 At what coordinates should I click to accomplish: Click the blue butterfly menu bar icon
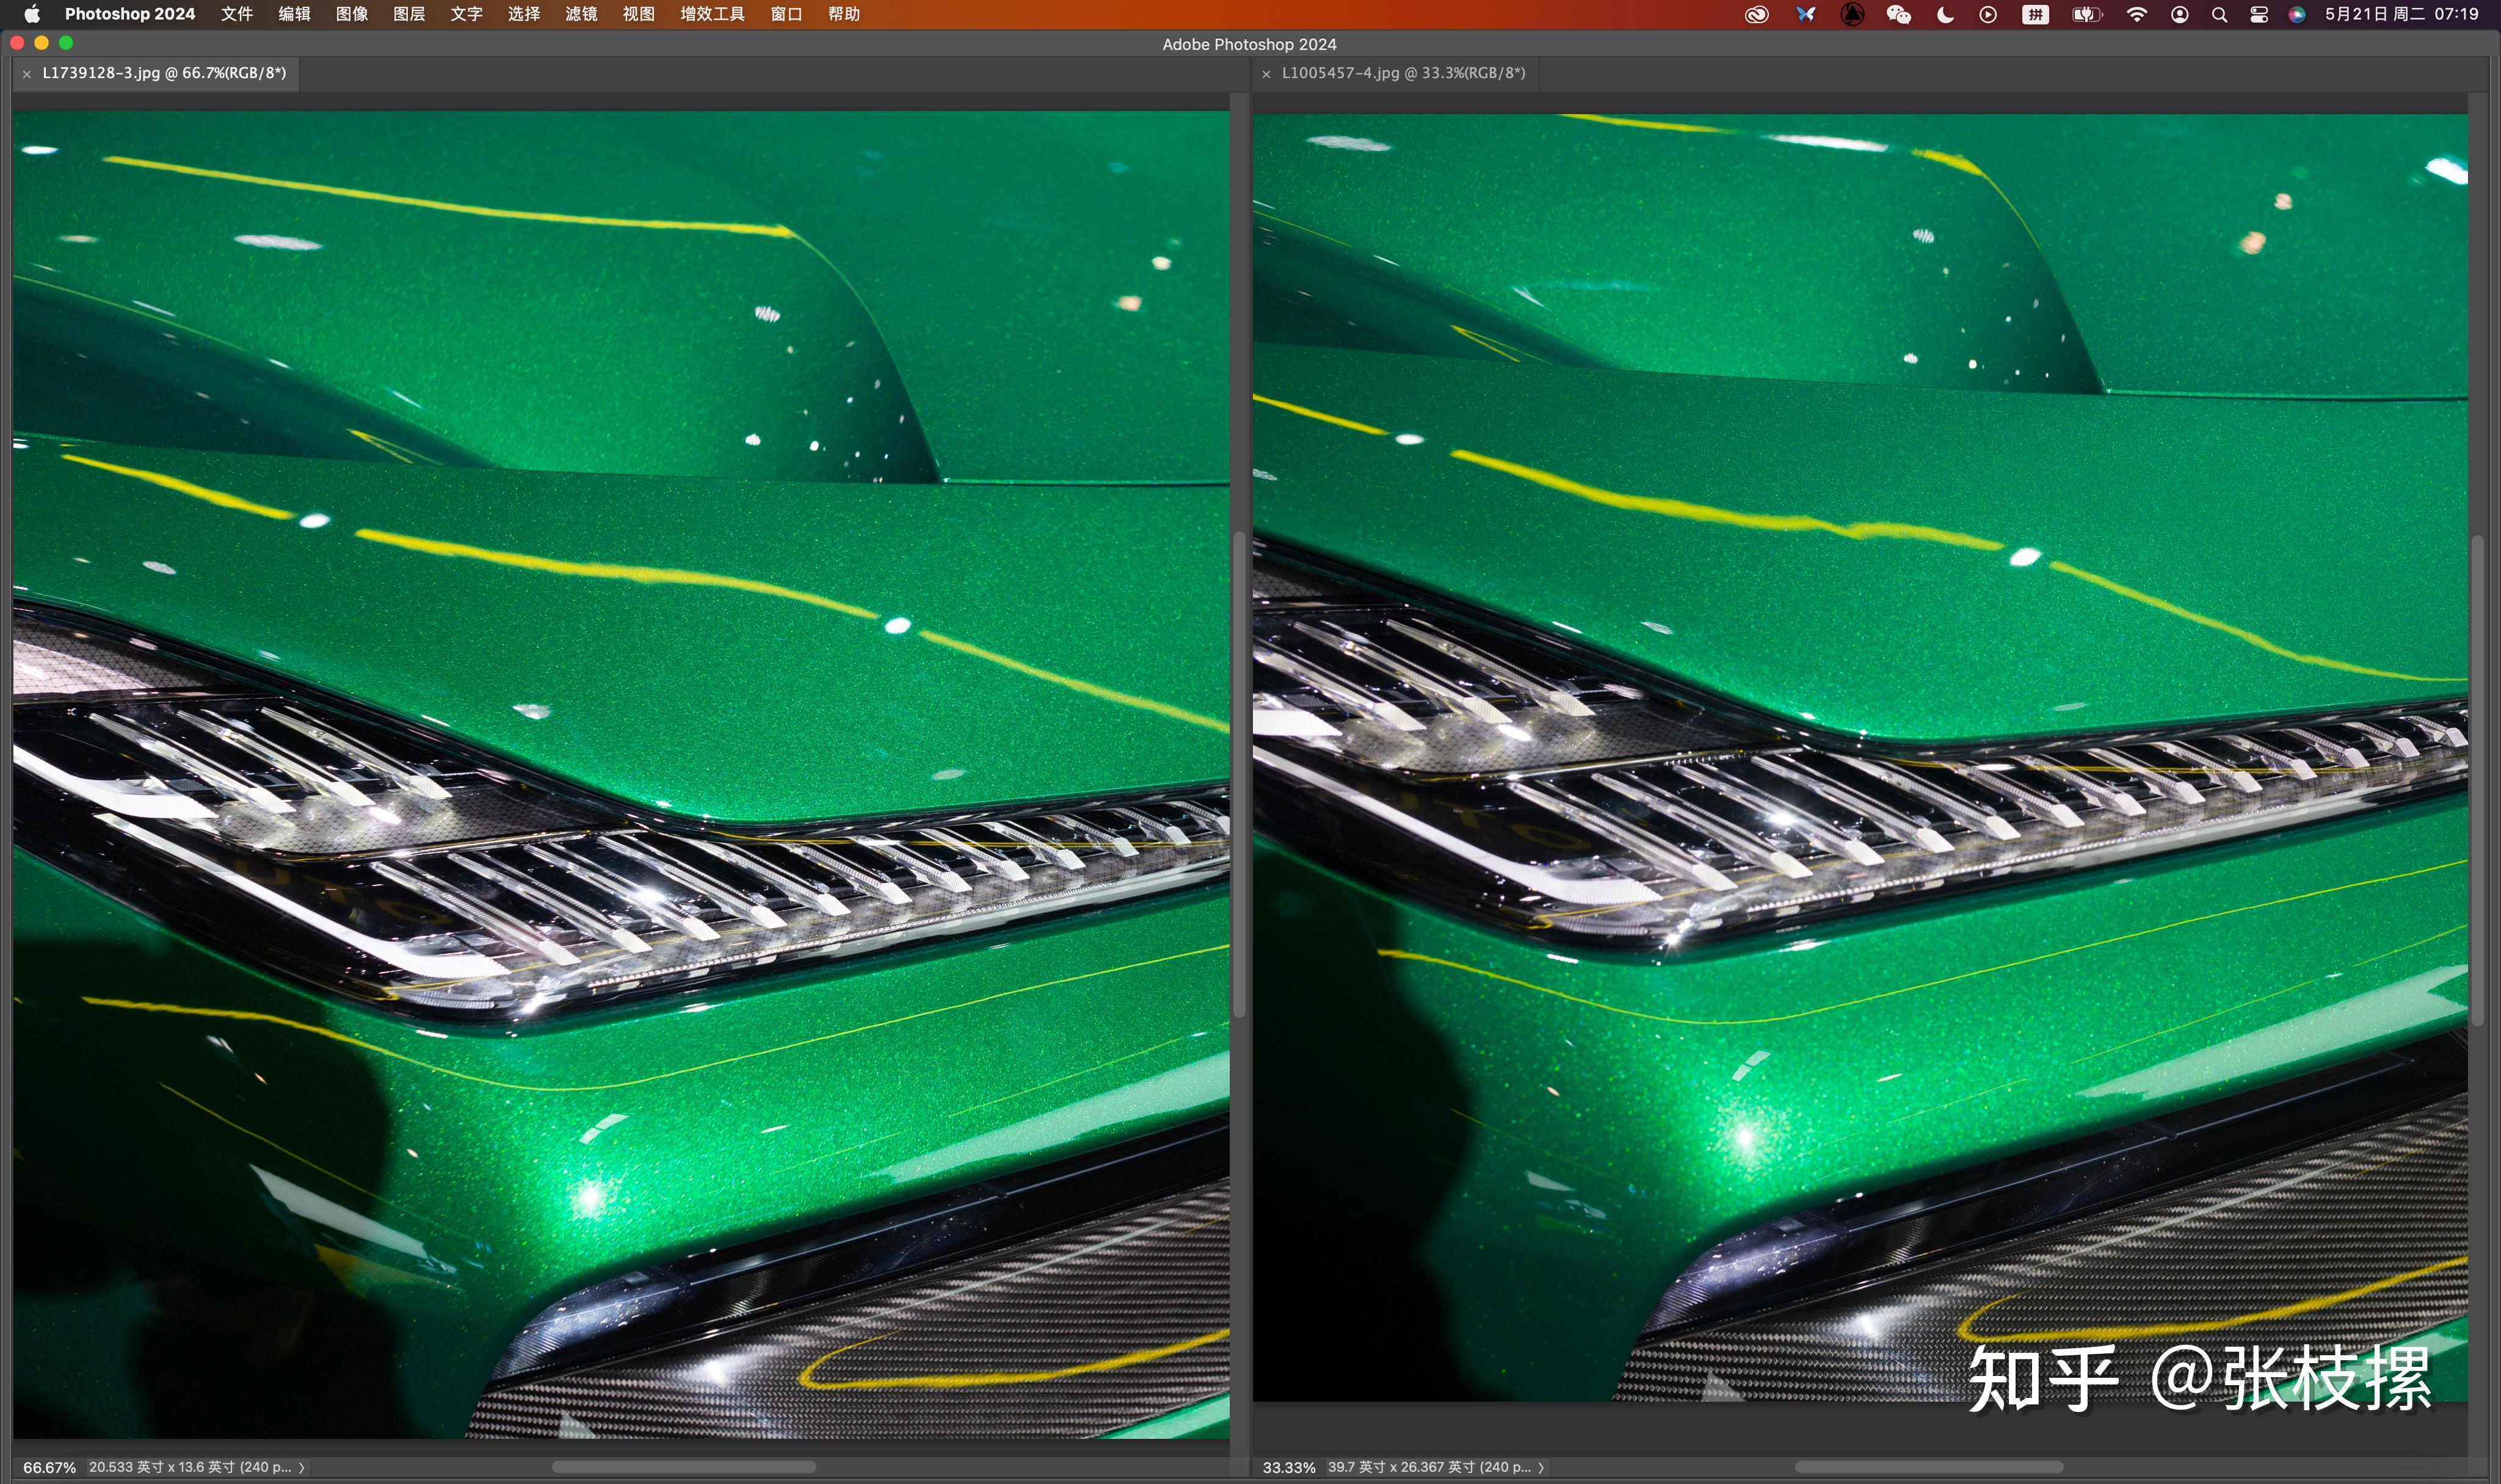point(1806,14)
